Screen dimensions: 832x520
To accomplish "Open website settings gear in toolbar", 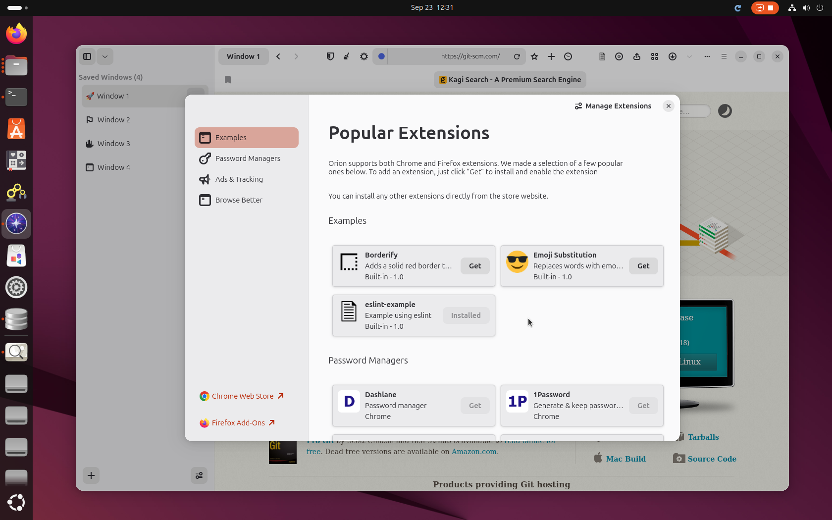I will click(364, 56).
